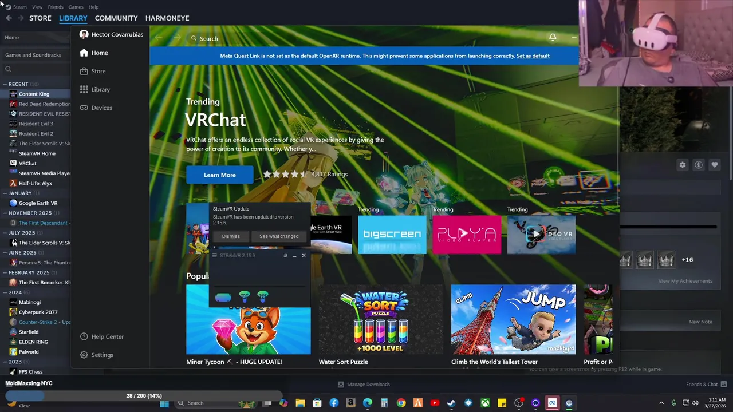This screenshot has width=733, height=412.
Task: Select Half-Life: Alyx in library list
Action: click(36, 183)
